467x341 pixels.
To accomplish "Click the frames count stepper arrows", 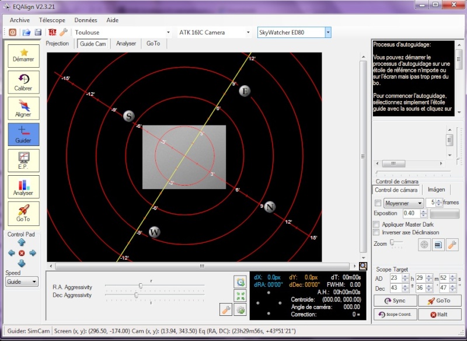I will (439, 203).
